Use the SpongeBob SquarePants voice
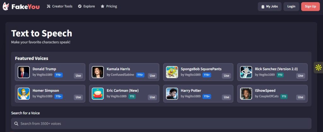This screenshot has width=323, height=132. (226, 76)
